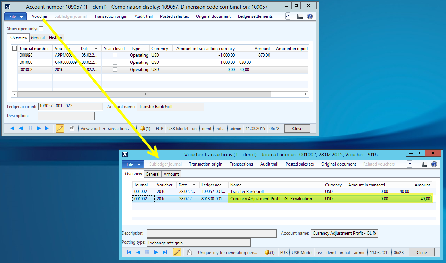Click view layout icon in Account window toolbar
446x263 pixels.
click(300, 16)
